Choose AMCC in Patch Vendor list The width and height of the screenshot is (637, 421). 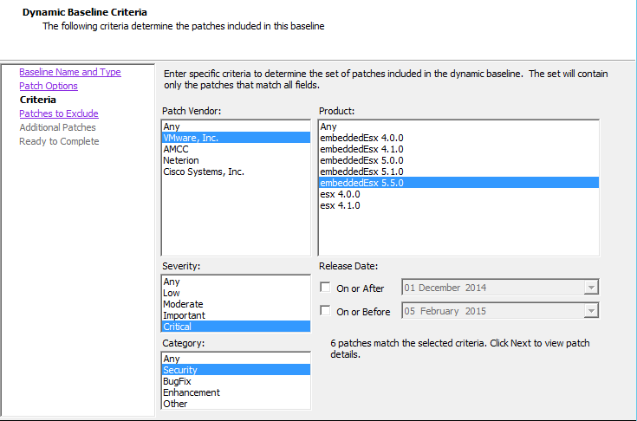[x=177, y=149]
